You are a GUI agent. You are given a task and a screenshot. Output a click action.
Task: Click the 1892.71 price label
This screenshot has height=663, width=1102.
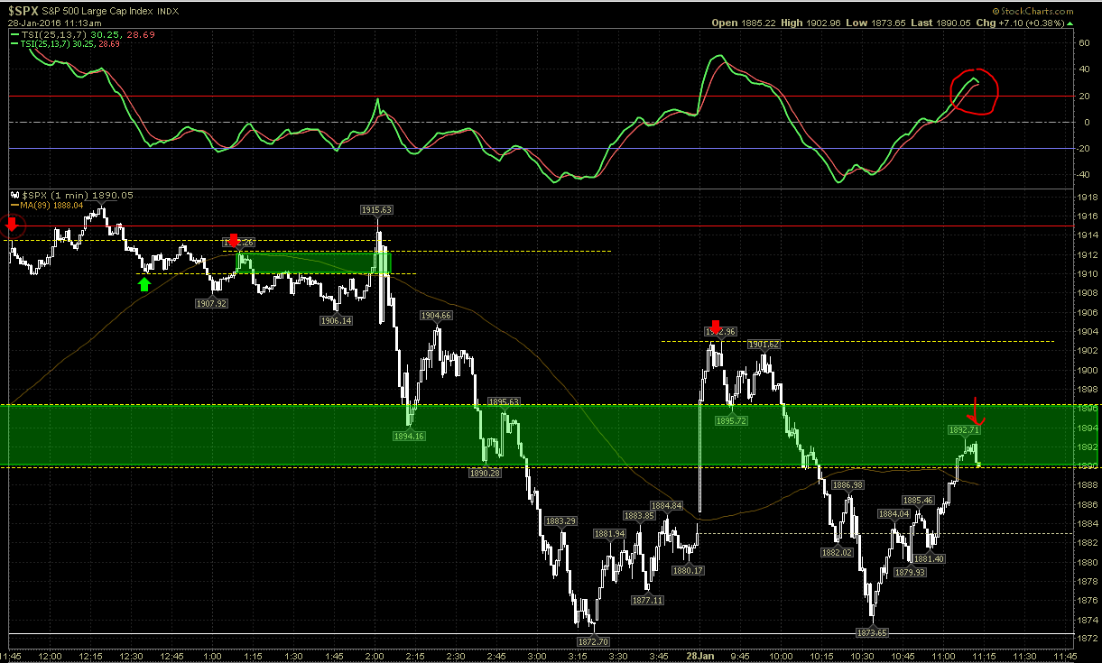[x=964, y=430]
